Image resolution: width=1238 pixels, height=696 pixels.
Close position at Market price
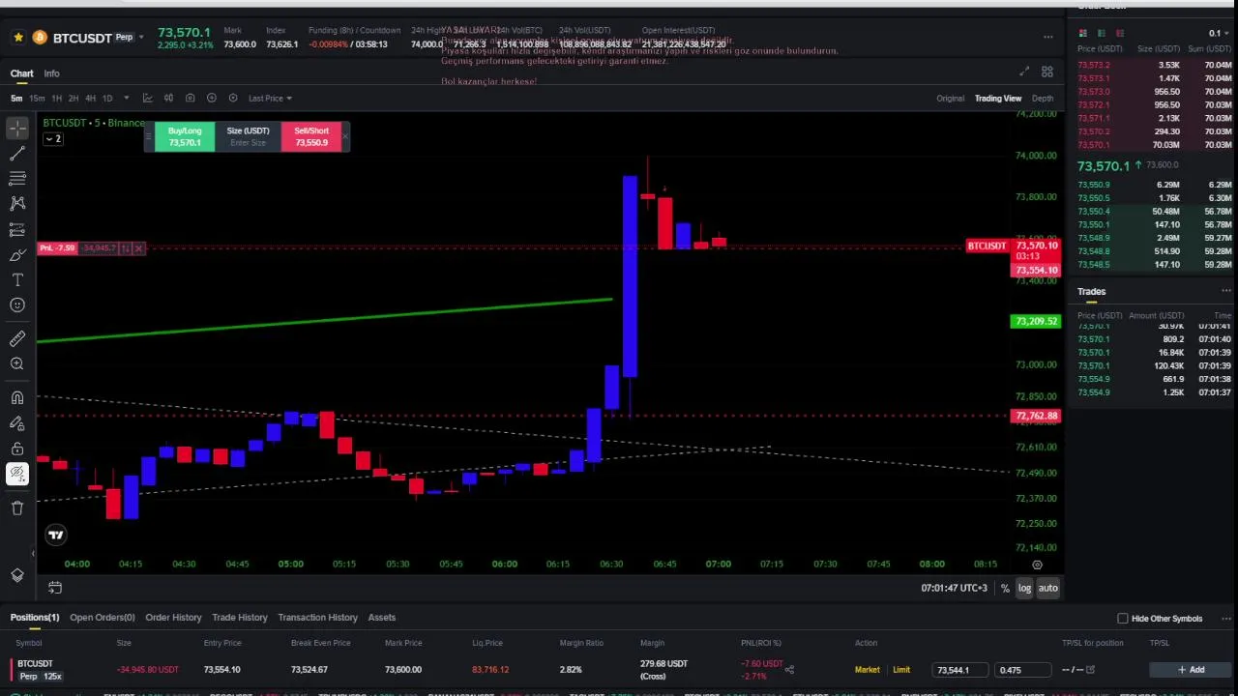click(x=868, y=670)
